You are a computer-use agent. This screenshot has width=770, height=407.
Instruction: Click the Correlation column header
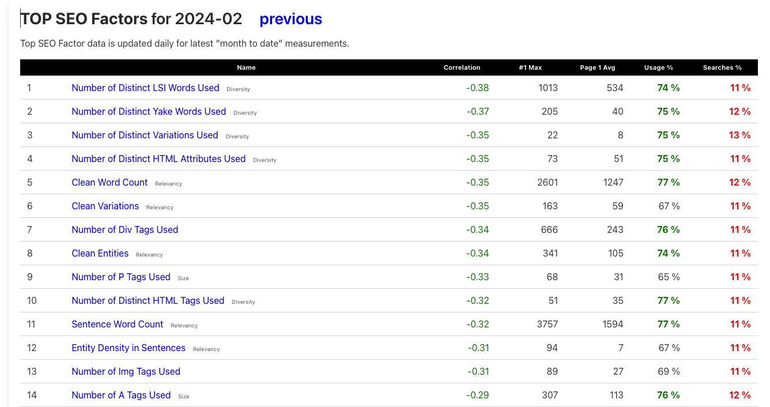pyautogui.click(x=462, y=67)
